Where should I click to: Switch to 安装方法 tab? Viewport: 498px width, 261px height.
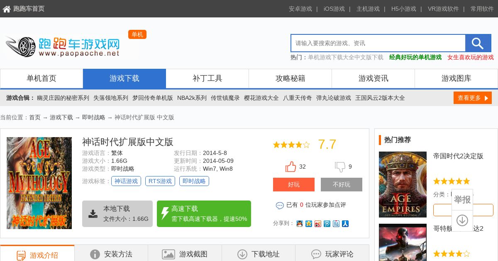pos(111,254)
